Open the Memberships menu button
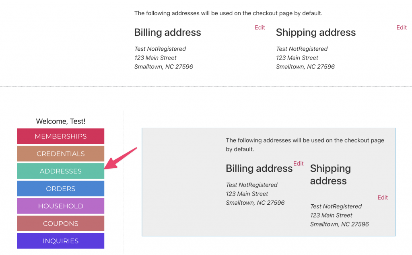 (60, 136)
